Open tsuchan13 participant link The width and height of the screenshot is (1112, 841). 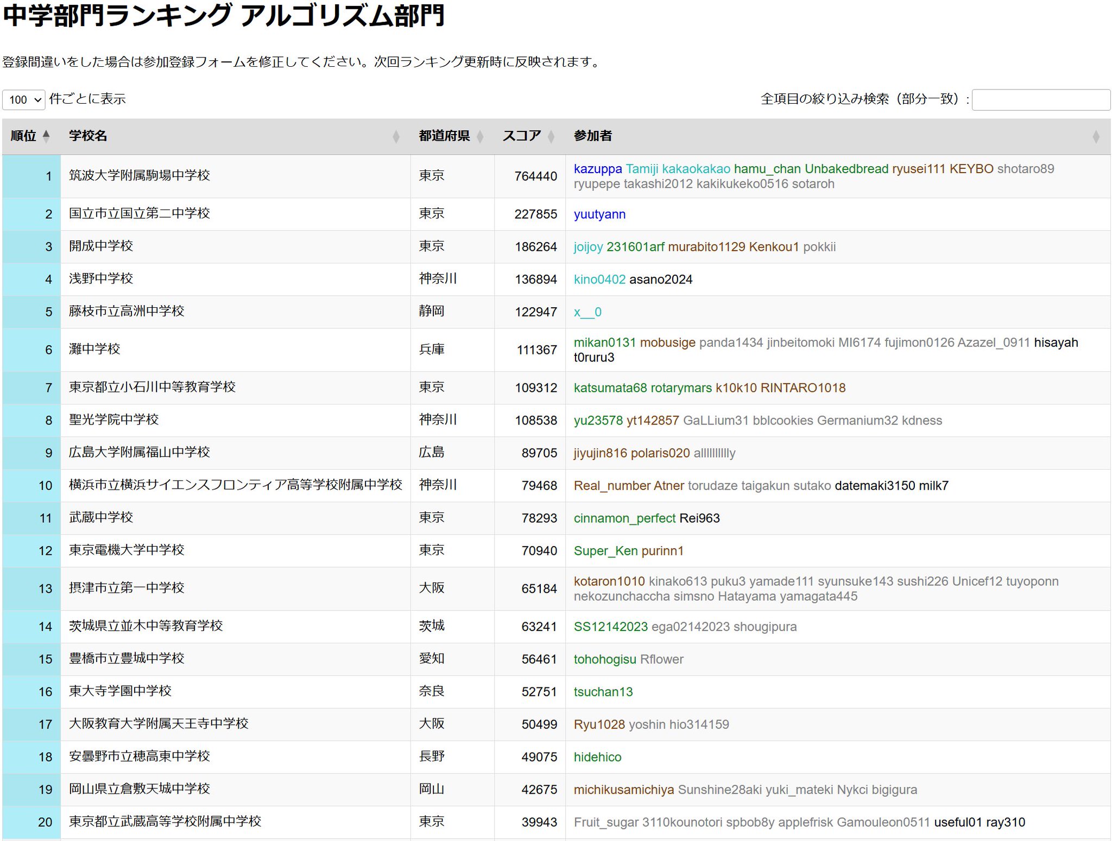(603, 692)
